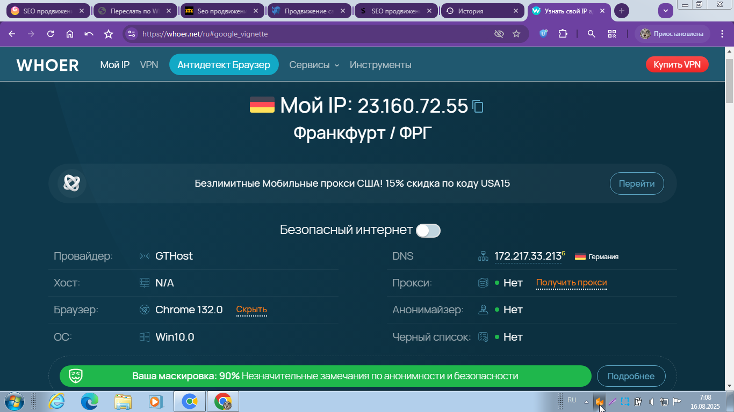Click the atom icon in the proxy banner

71,183
